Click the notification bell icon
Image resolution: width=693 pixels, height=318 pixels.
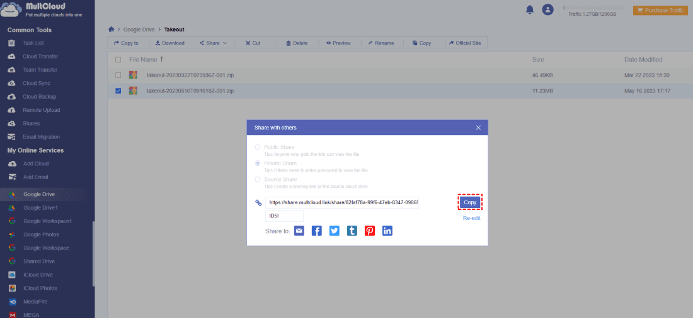(530, 9)
